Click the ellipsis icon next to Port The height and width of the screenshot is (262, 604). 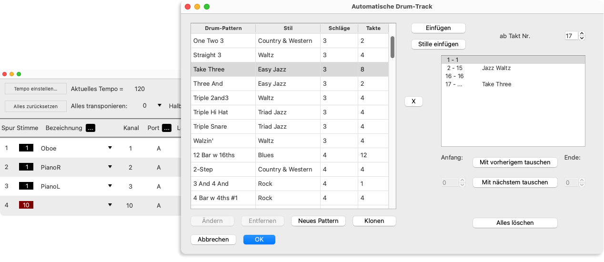(167, 128)
